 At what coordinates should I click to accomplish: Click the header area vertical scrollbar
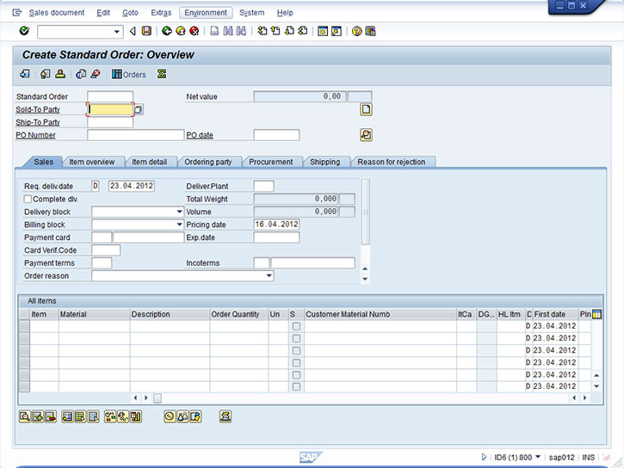(x=365, y=212)
